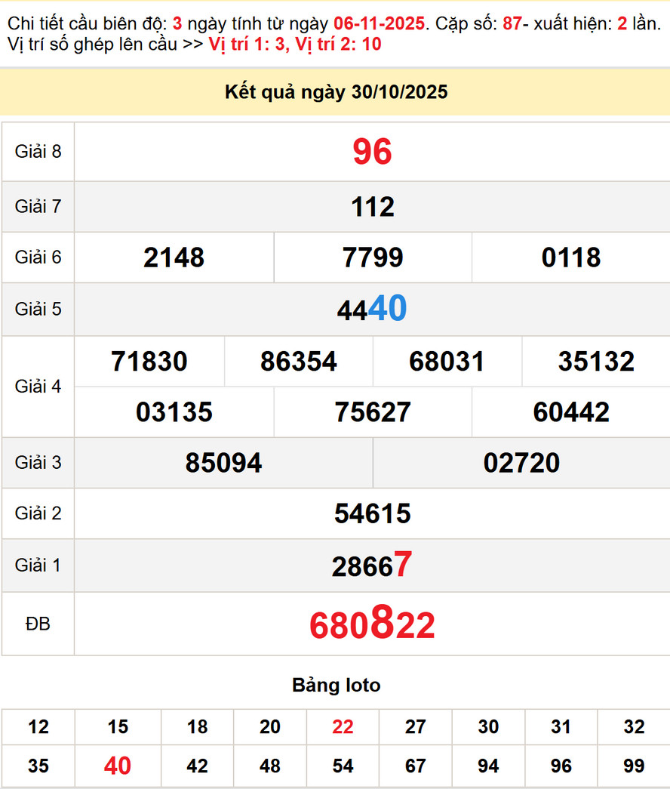670x789 pixels.
Task: Select the ĐB special prize 680822
Action: (372, 625)
